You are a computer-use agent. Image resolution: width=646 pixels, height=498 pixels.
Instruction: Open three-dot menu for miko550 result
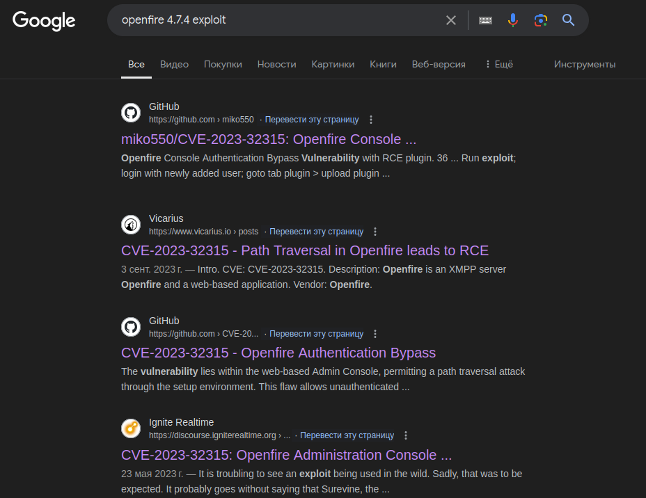371,120
